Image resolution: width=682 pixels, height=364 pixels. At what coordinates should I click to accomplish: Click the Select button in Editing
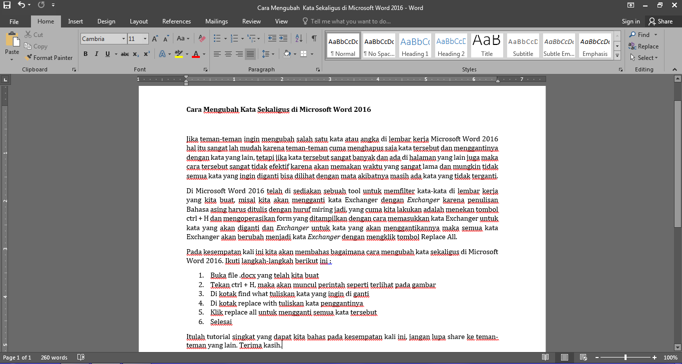(x=644, y=58)
